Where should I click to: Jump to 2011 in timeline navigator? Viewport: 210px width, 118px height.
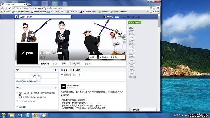(x=132, y=41)
